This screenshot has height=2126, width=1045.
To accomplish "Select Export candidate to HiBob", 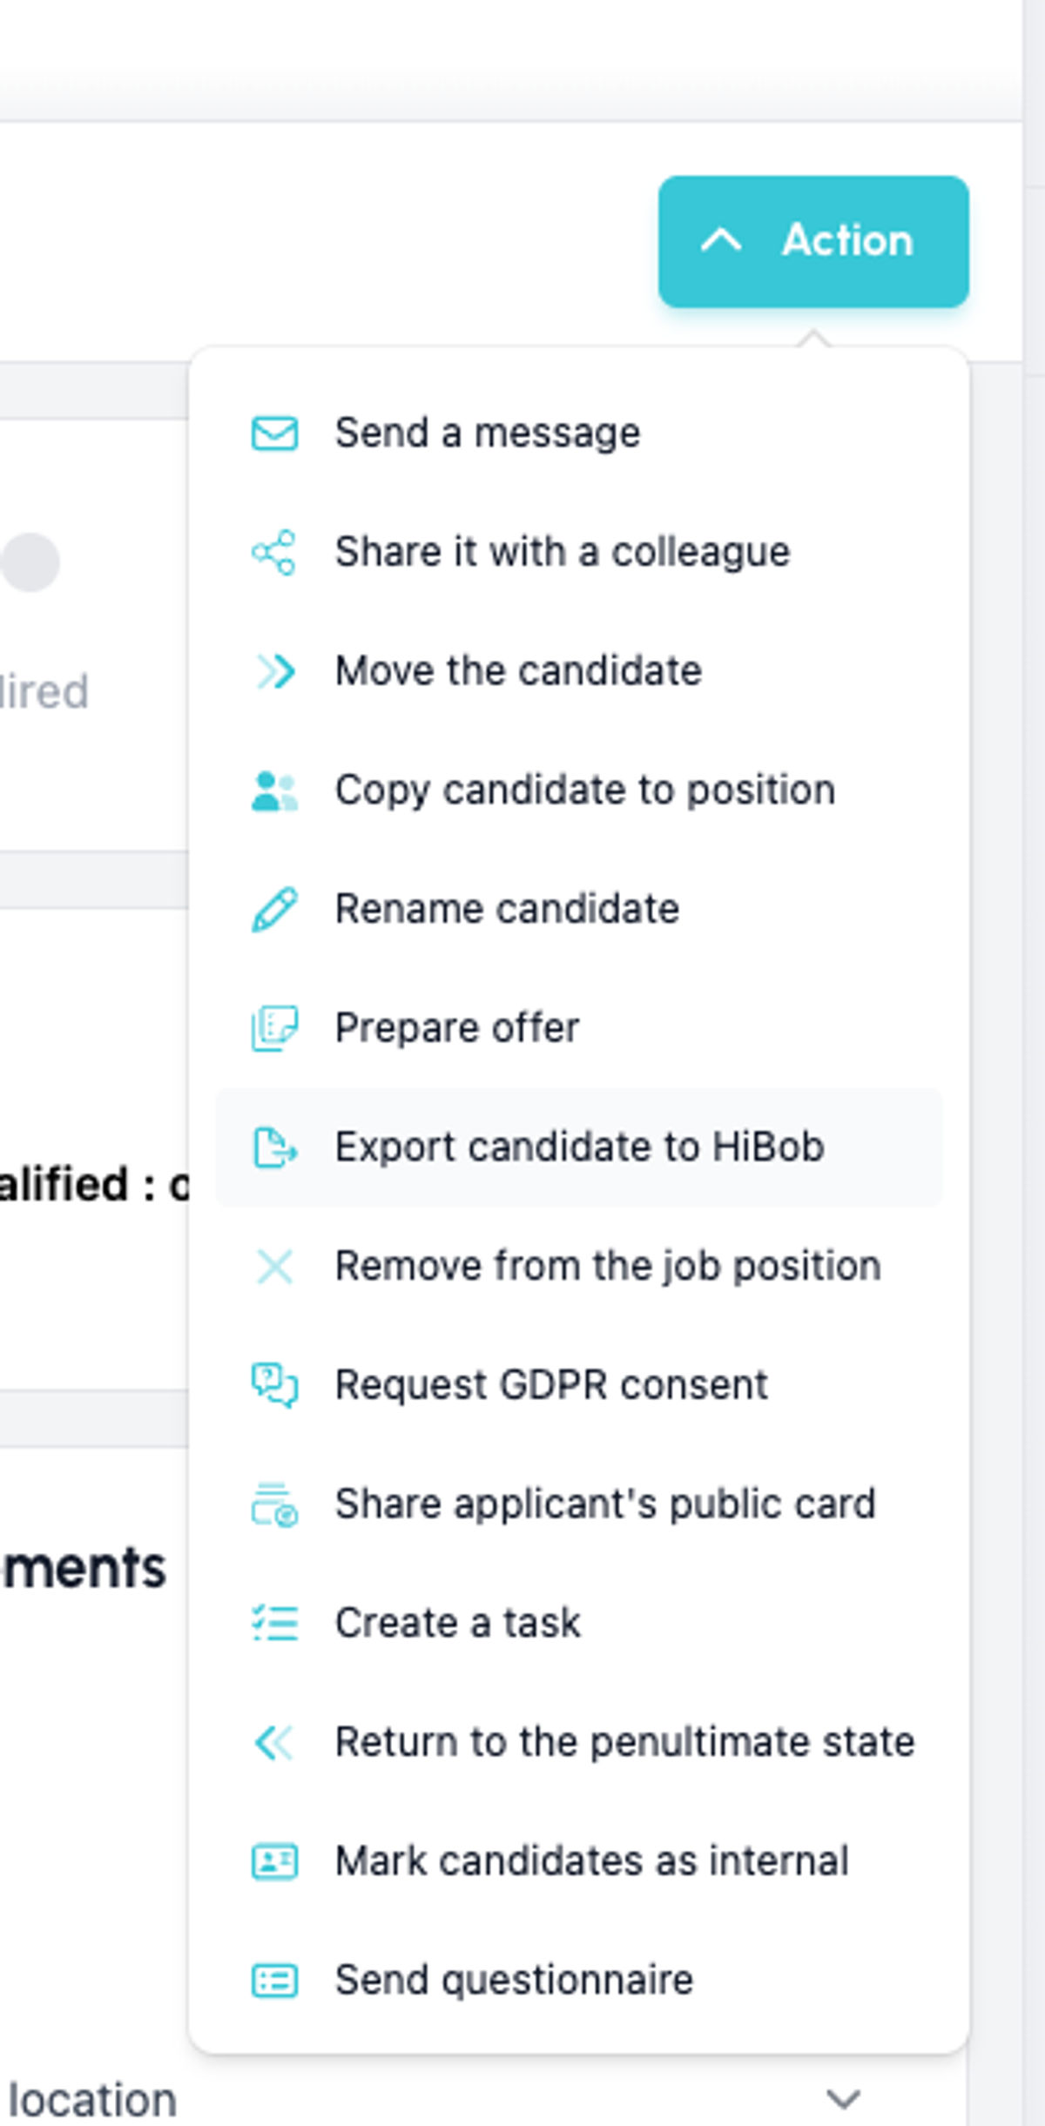I will (579, 1147).
